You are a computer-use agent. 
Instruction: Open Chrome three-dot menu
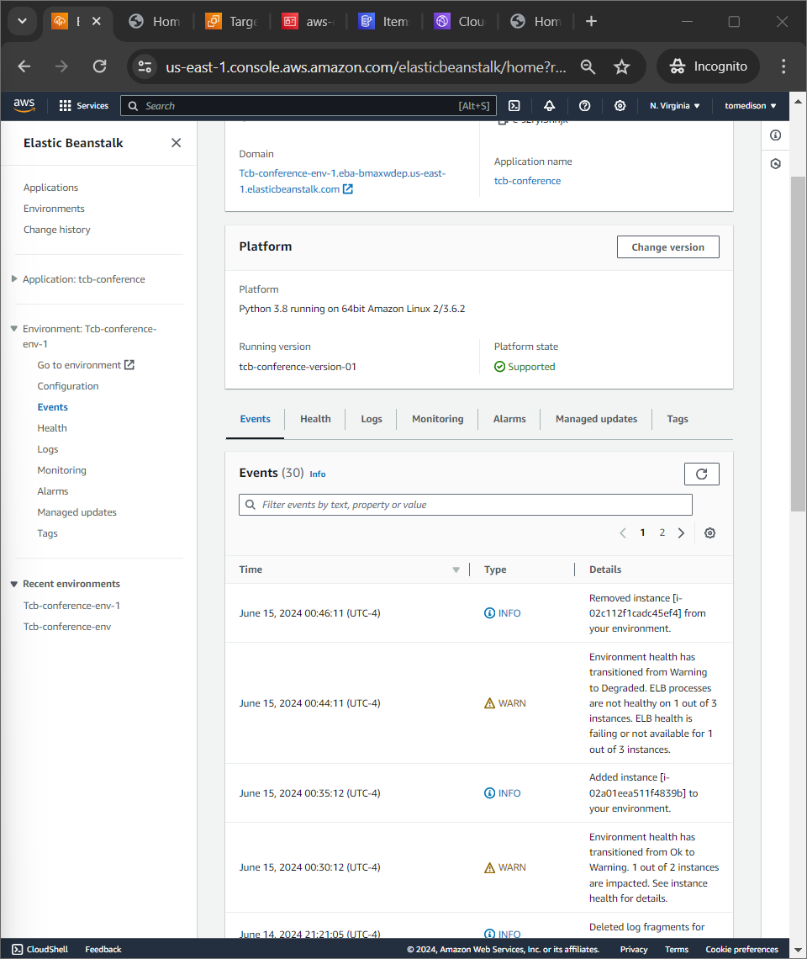[x=783, y=66]
